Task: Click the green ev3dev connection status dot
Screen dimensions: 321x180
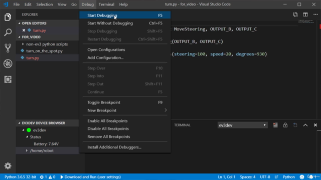Action: [29, 130]
